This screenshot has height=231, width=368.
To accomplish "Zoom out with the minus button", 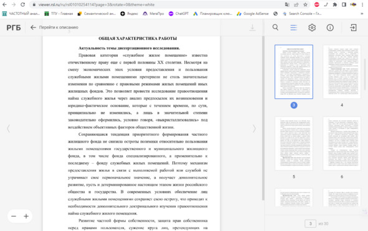I will (14, 216).
